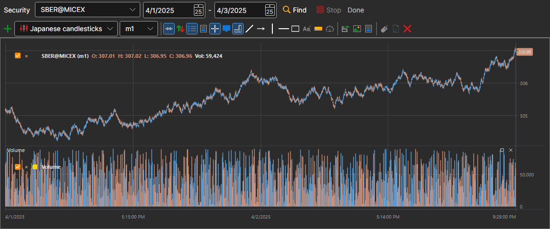550x229 pixels.
Task: Open the SBER@MICEX security dropdown
Action: click(x=87, y=10)
